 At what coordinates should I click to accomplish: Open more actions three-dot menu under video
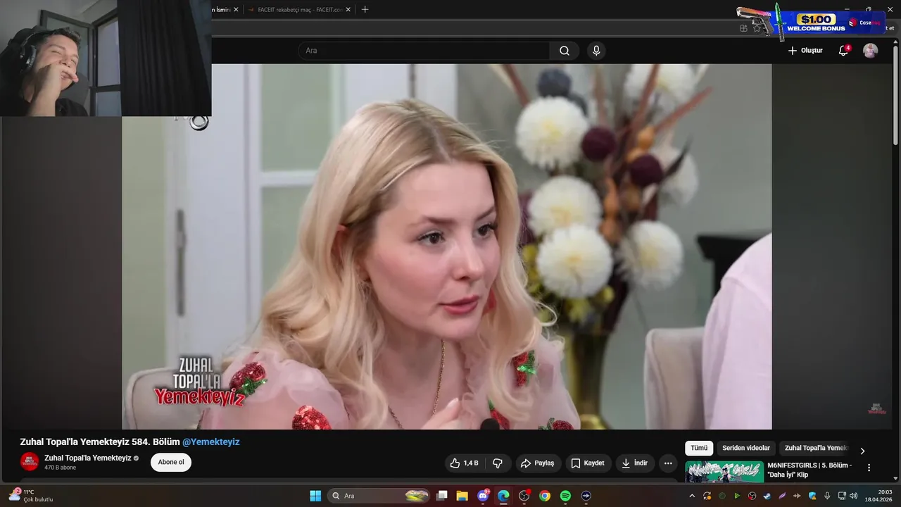(x=668, y=463)
